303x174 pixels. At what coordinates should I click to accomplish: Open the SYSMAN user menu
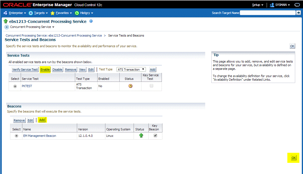pos(282,5)
